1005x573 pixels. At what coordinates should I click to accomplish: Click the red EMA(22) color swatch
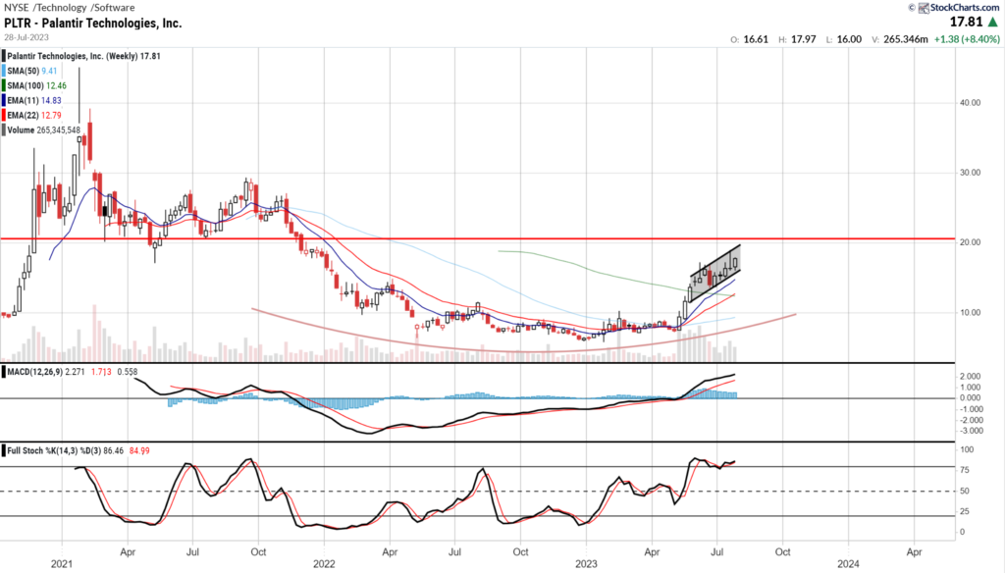(6, 115)
